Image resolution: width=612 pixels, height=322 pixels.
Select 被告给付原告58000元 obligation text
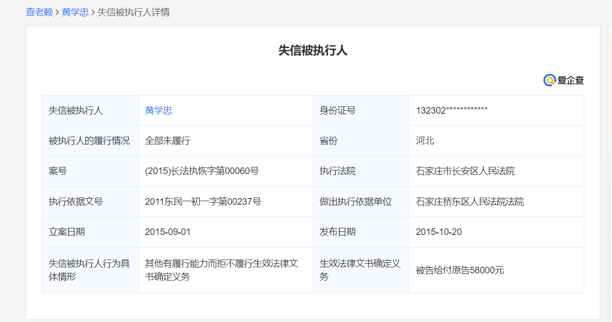460,270
